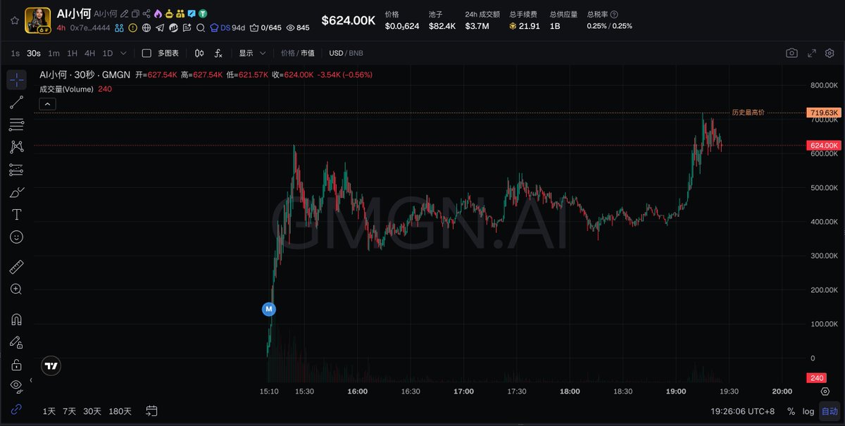Switch denomination to USD
Screen dimensions: 845x426
(336, 54)
